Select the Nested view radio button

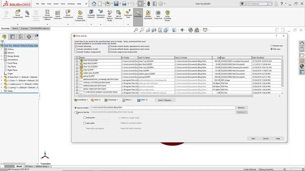tap(271, 46)
